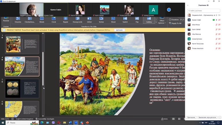Click the info icon in the product notice
Image resolution: width=222 pixels, height=125 pixels.
click(x=4, y=30)
